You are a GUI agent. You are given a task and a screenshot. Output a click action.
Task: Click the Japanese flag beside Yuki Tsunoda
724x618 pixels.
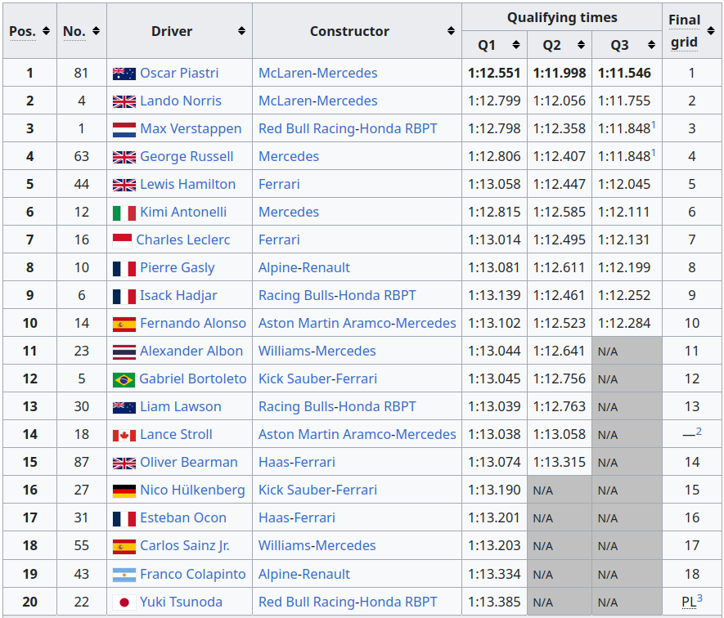click(x=124, y=602)
